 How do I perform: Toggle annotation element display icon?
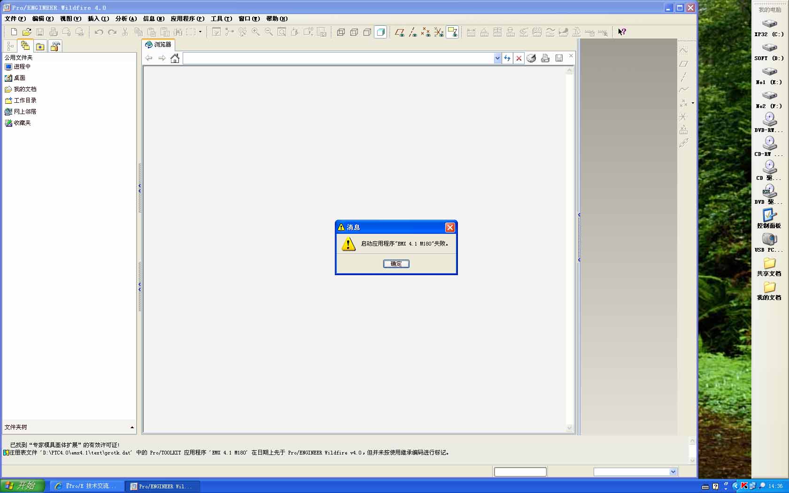[x=452, y=32]
